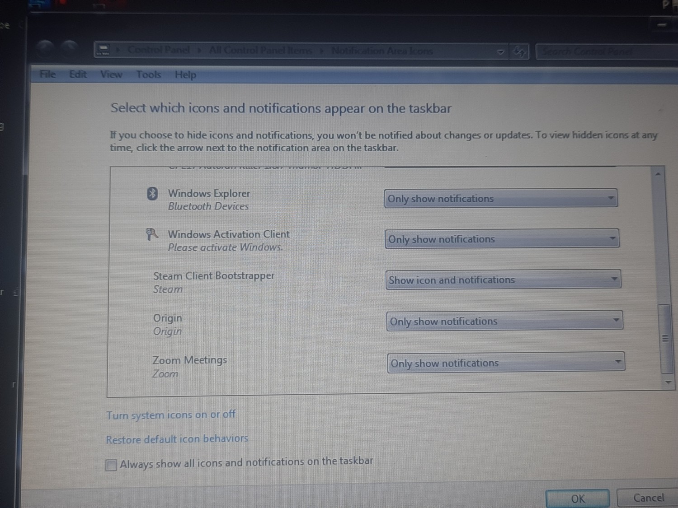Screen dimensions: 678x508
Task: Click the Cancel button
Action: [x=648, y=498]
